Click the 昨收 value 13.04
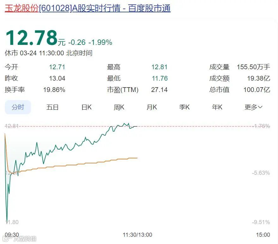278x244 pixels. 57,78
